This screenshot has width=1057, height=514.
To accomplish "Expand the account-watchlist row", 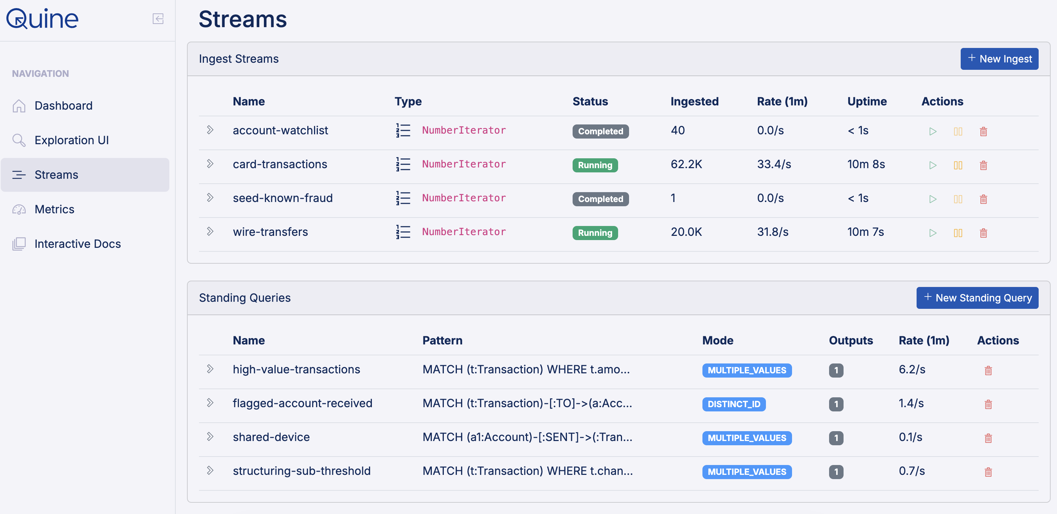I will tap(210, 130).
